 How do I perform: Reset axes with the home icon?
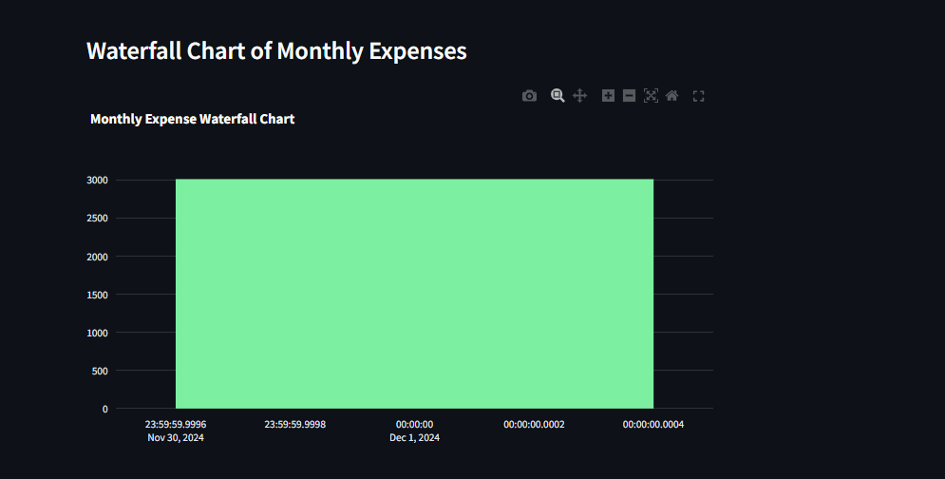[672, 96]
